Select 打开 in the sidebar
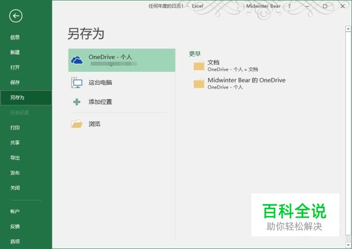352x249 pixels. 26,67
